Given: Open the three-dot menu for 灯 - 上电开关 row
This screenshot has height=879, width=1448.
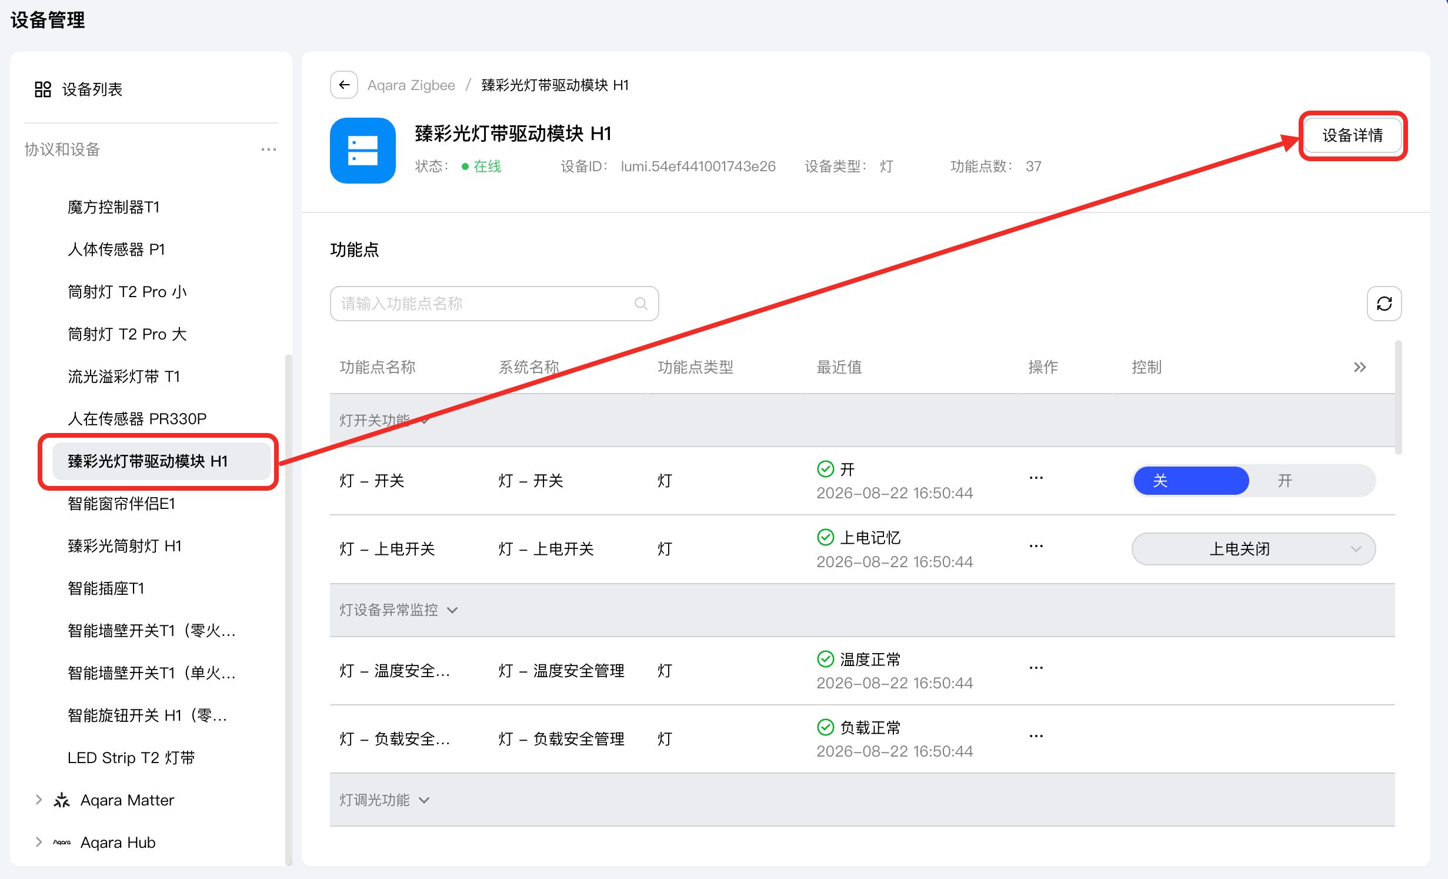Looking at the screenshot, I should coord(1036,547).
